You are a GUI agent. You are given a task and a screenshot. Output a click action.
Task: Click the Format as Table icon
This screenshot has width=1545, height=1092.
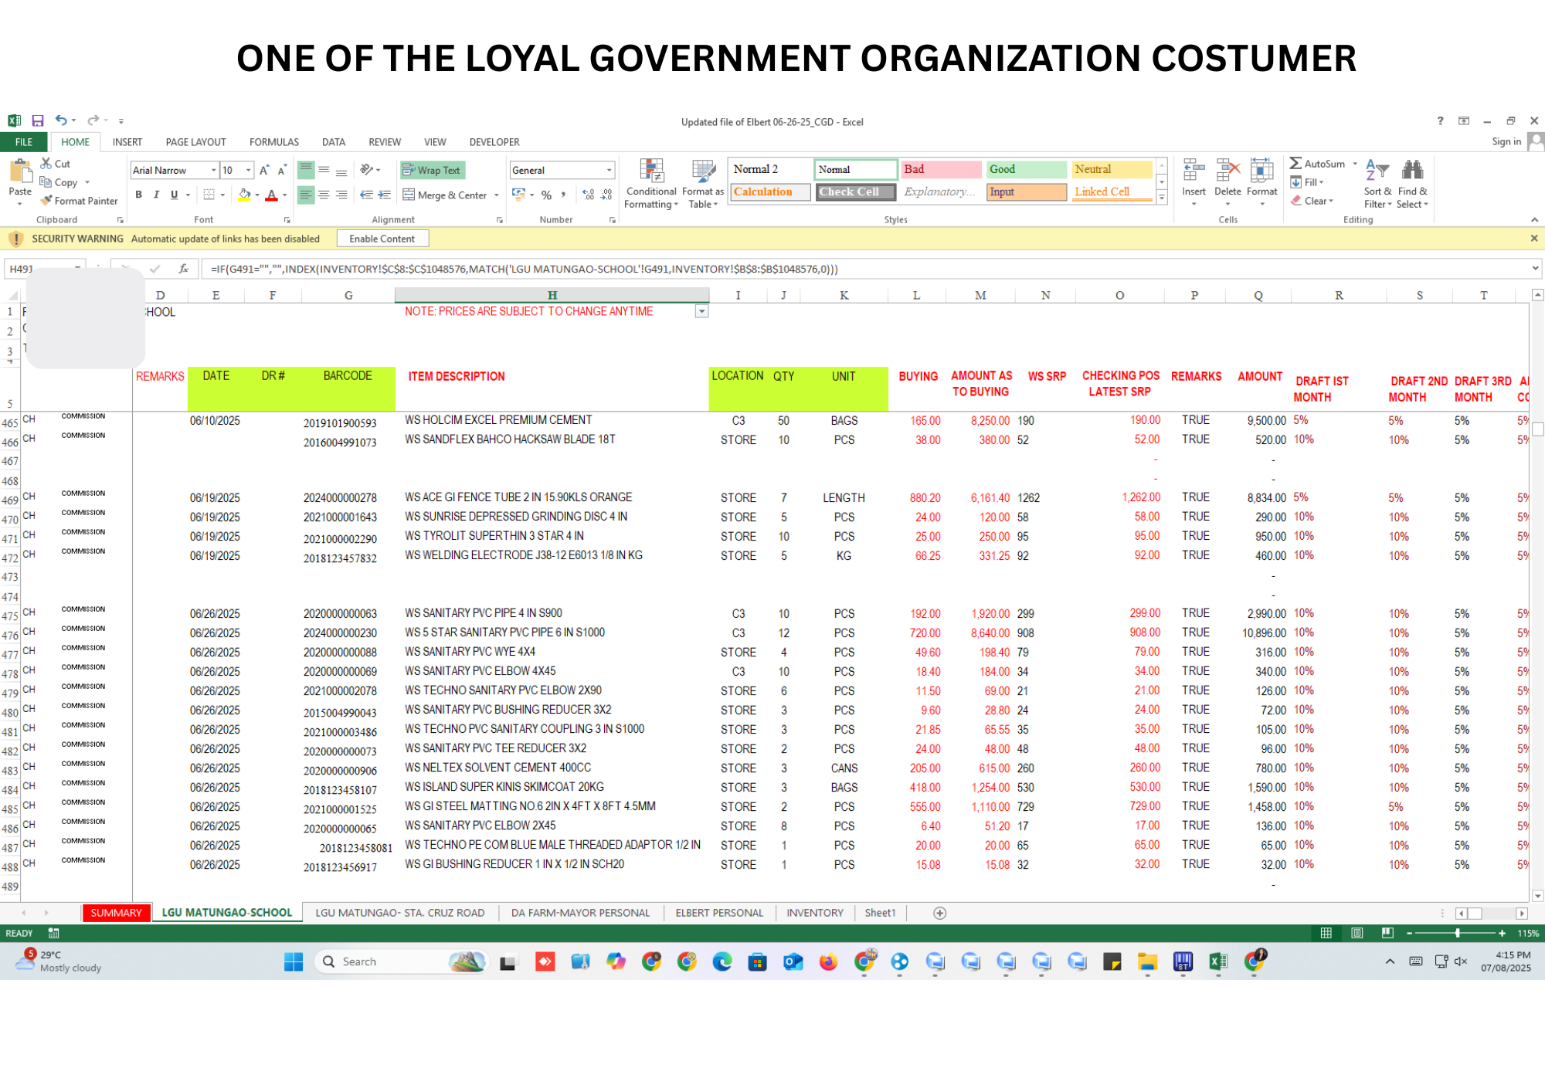point(703,171)
